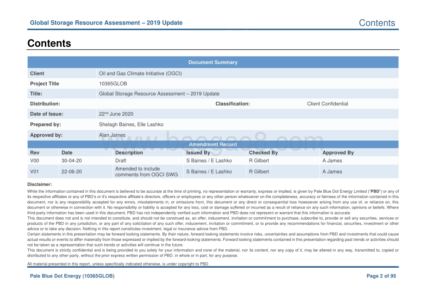Click the paragraph starting 'This document does not and is not intended'

pos(213,223)
